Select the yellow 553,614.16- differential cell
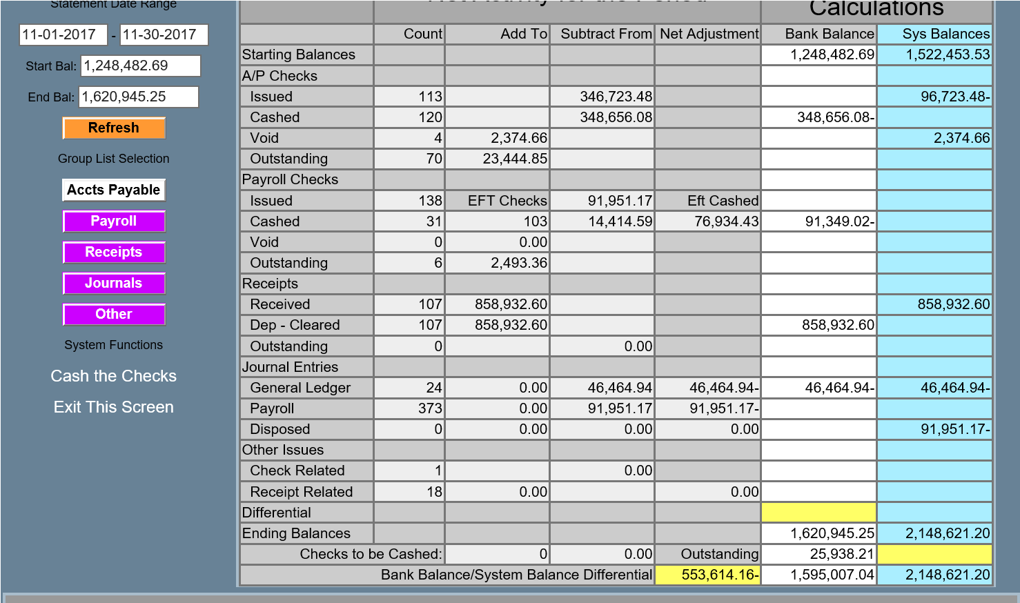1020x603 pixels. click(707, 575)
